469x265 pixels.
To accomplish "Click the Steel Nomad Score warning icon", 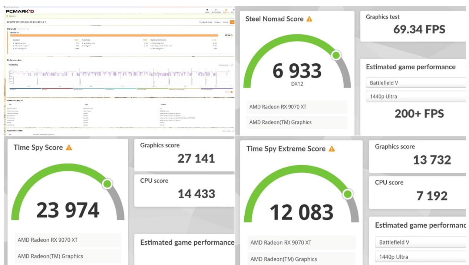I will pyautogui.click(x=309, y=19).
